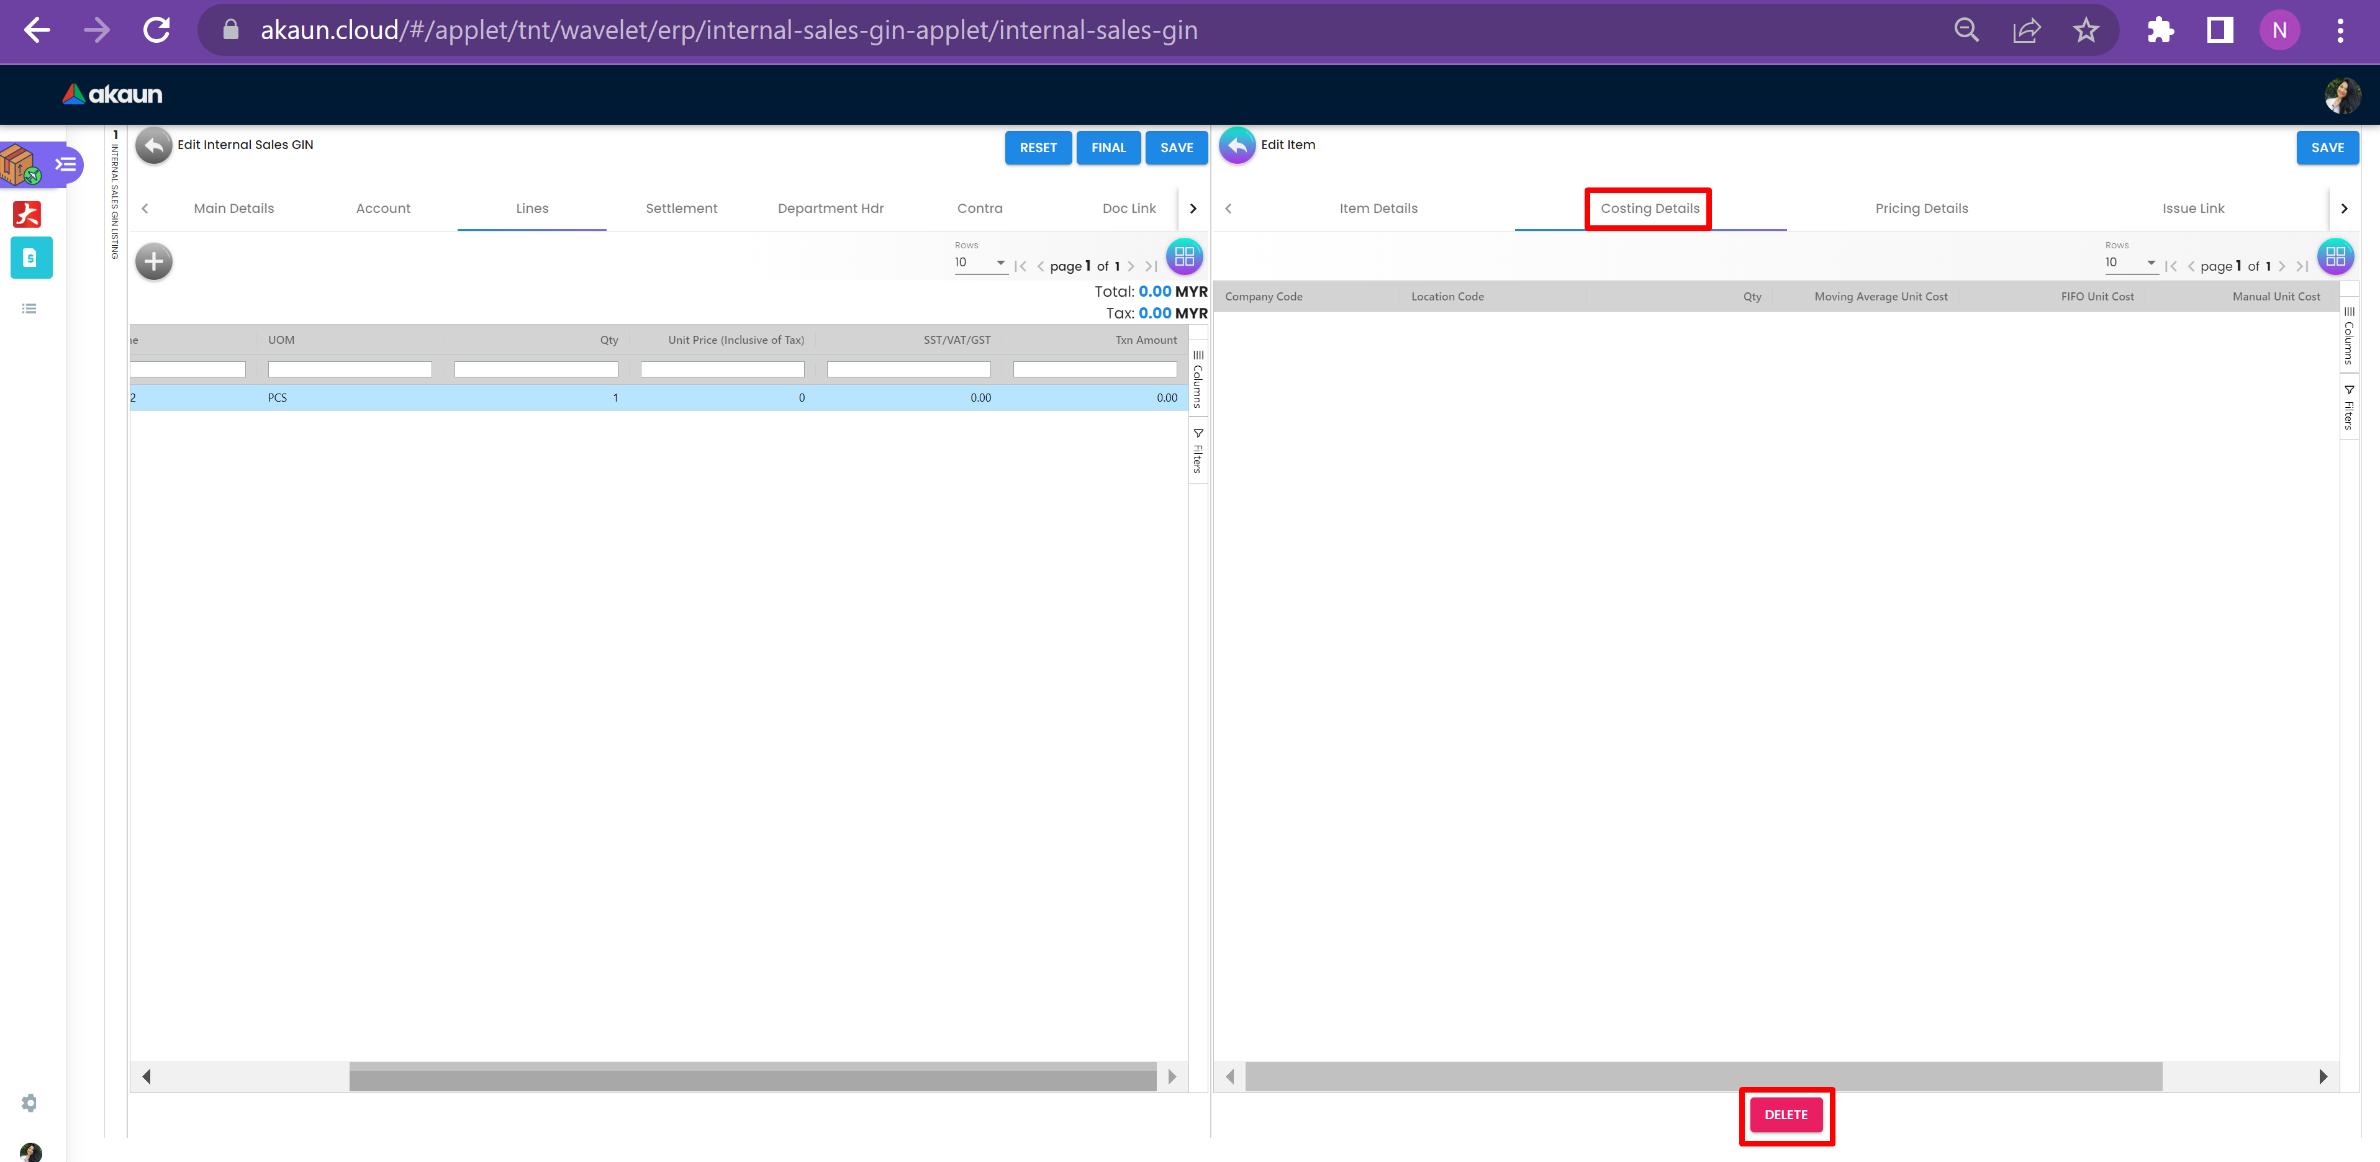The image size is (2380, 1162).
Task: Open the teal document sidebar icon
Action: point(30,258)
